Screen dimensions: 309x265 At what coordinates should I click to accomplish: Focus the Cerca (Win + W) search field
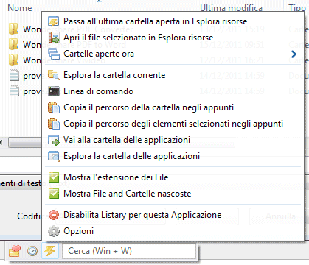129,251
